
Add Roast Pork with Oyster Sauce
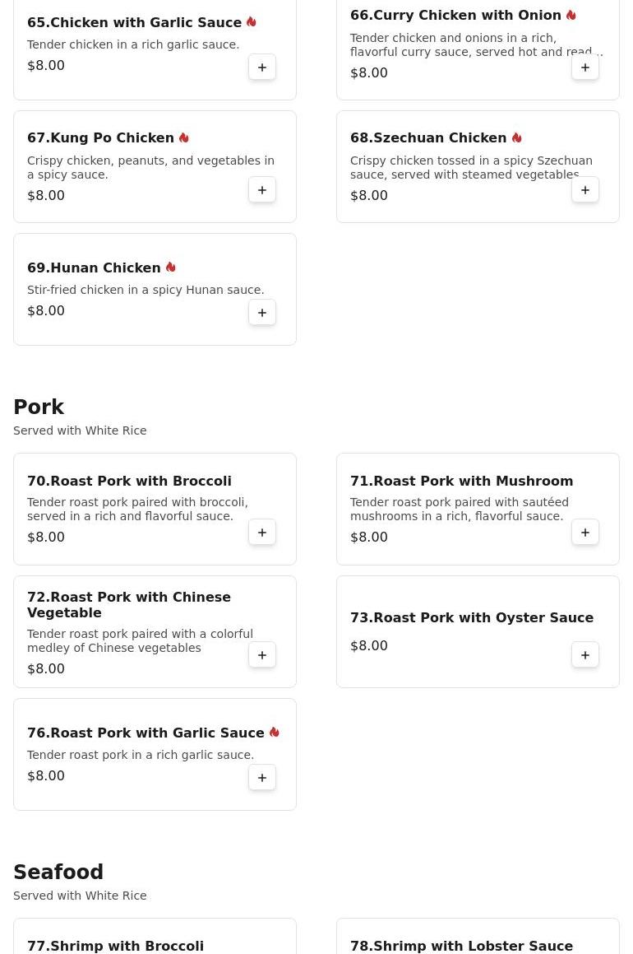[x=585, y=655]
